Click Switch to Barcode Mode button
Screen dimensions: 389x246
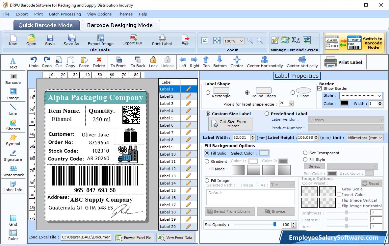click(x=354, y=43)
